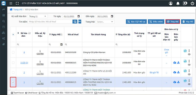Open XML file icon for invoice 1

pos(185,81)
